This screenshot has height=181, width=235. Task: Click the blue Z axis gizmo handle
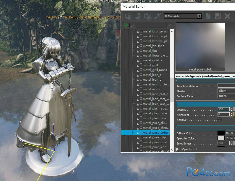[54, 136]
